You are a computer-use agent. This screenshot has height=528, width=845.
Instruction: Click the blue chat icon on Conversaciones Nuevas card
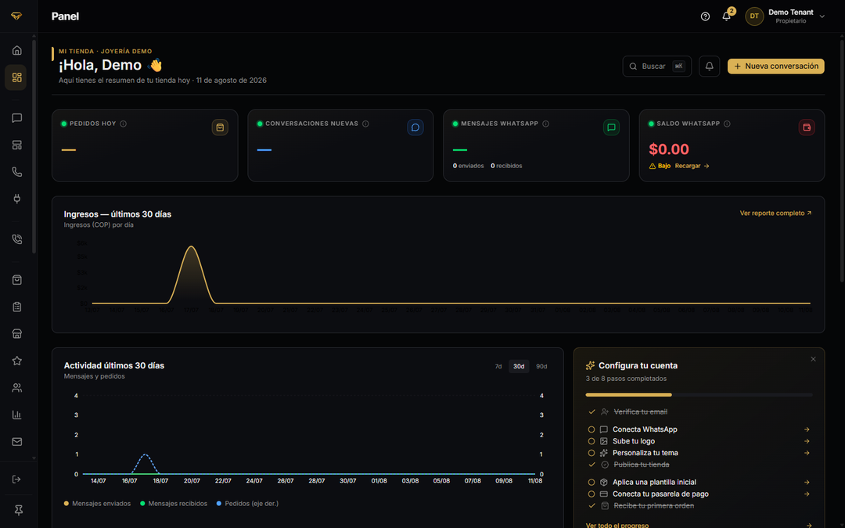(415, 128)
